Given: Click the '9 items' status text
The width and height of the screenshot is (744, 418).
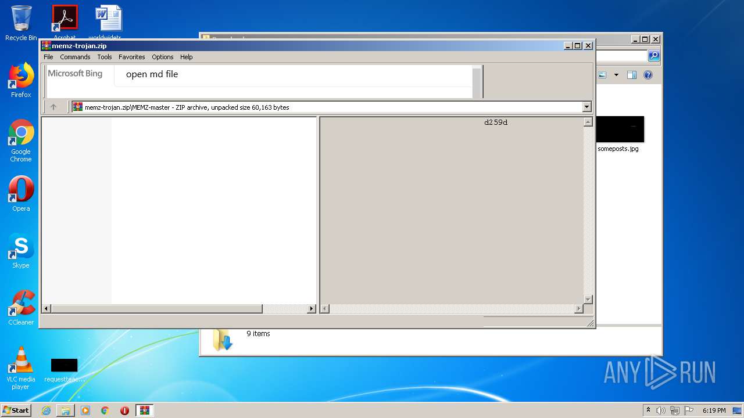Looking at the screenshot, I should [258, 334].
